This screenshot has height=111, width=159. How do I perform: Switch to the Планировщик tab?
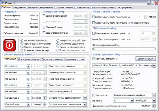click(83, 7)
